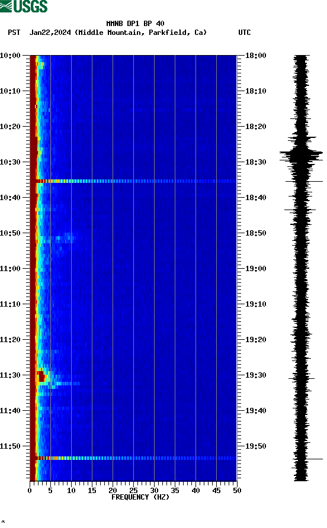The image size is (327, 528).
Task: Click the "45" Hz frequency axis label
Action: point(216,491)
